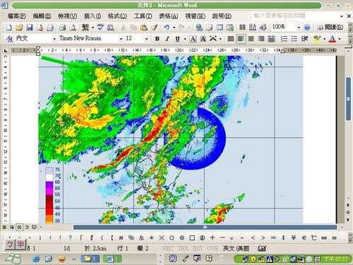Viewport: 353px width, 265px height.
Task: Click the red font color A swatch
Action: pyautogui.click(x=332, y=39)
